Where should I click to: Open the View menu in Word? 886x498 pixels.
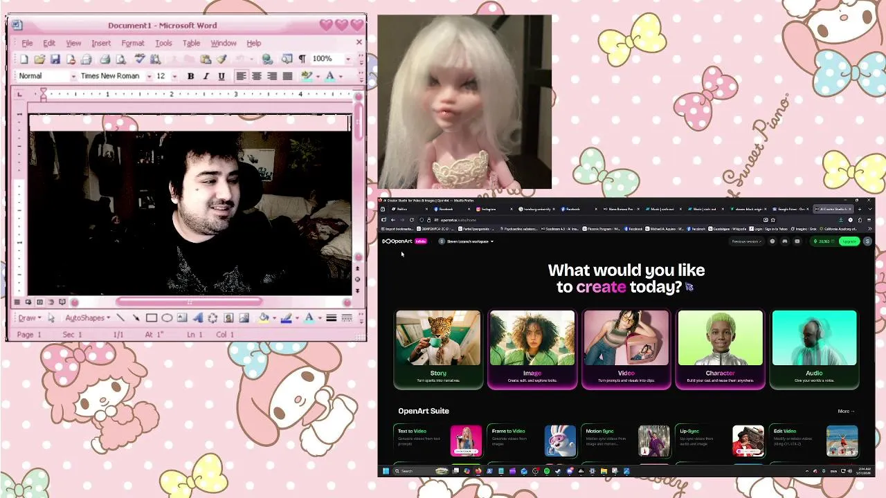pyautogui.click(x=73, y=43)
